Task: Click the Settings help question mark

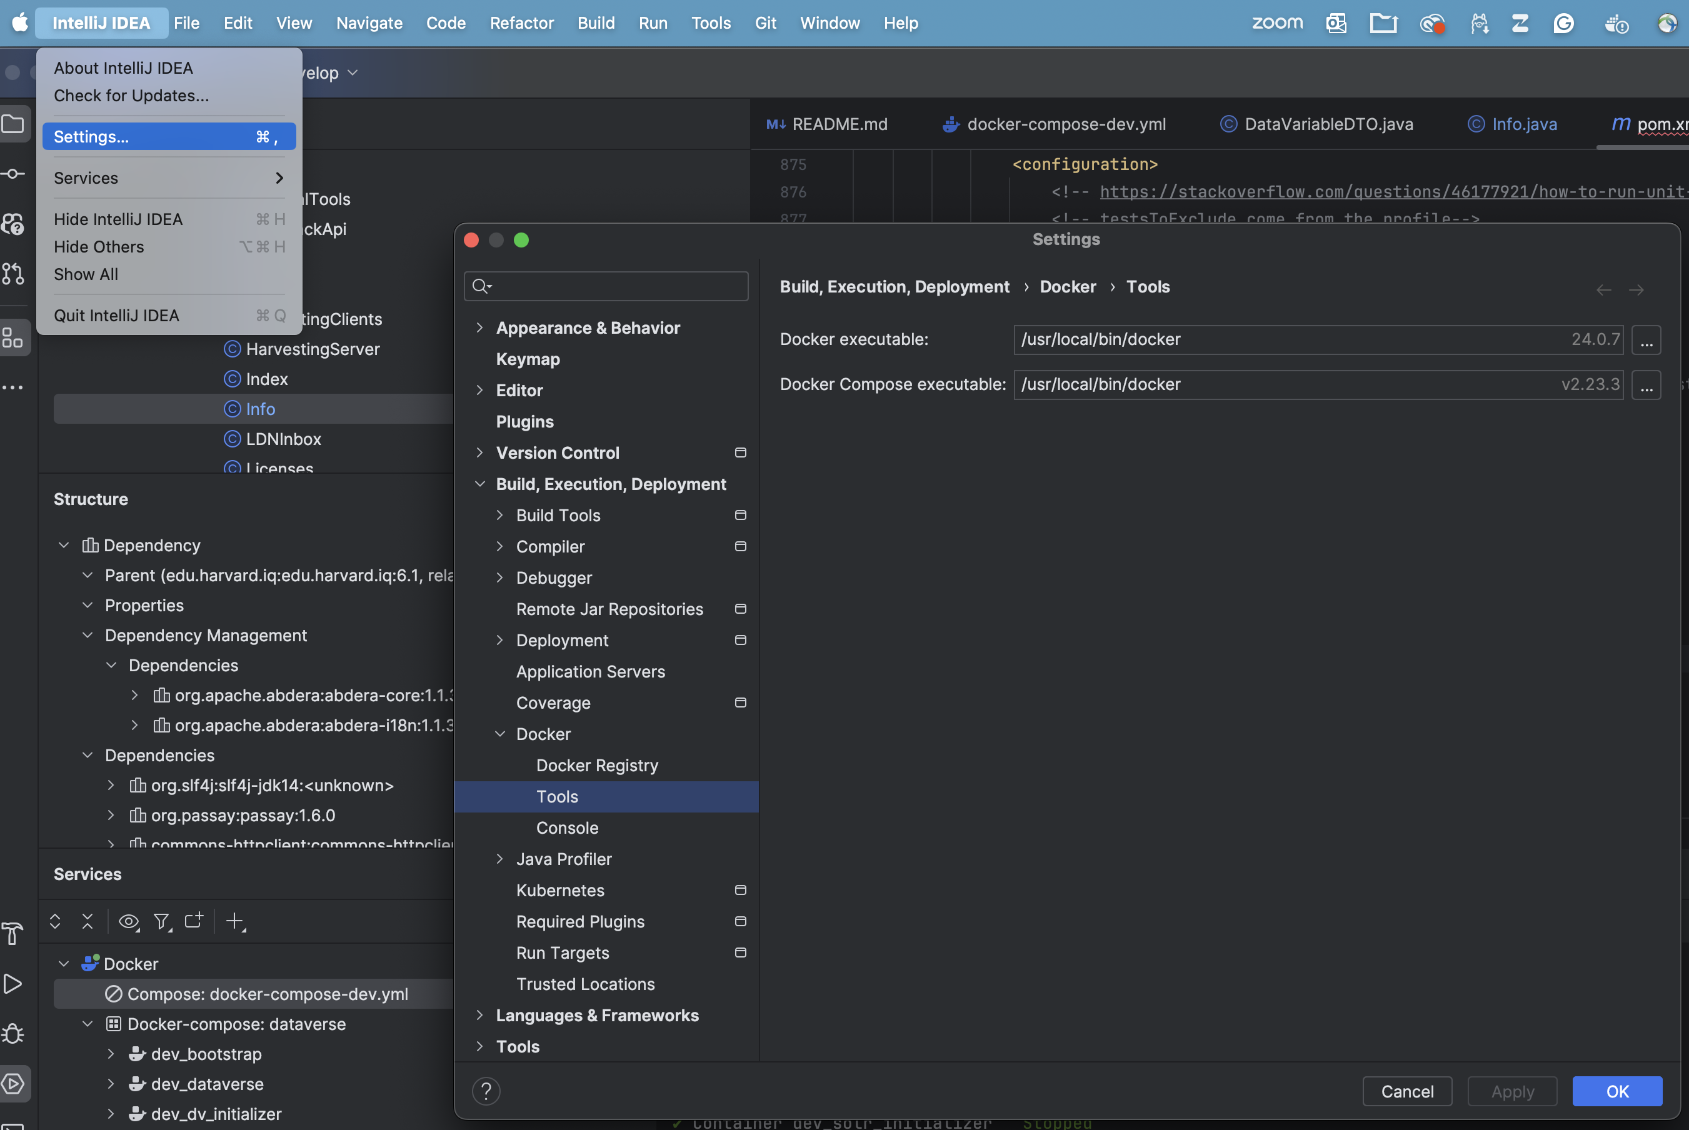Action: point(486,1091)
